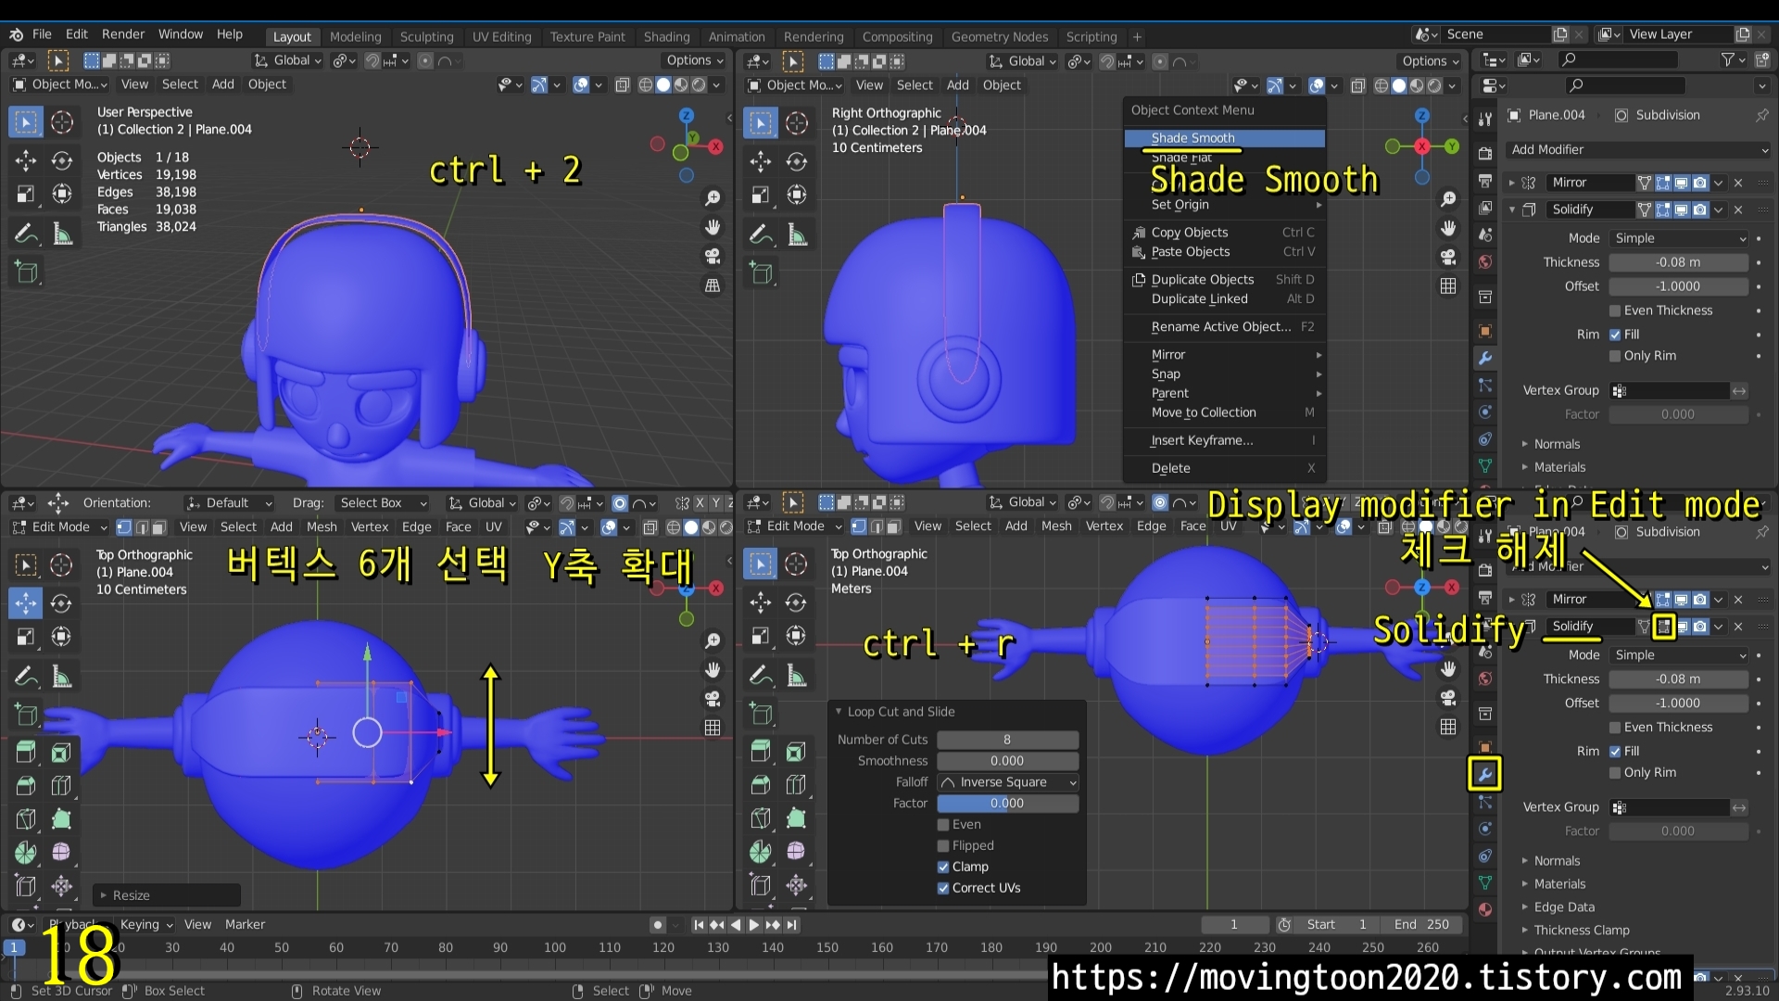The height and width of the screenshot is (1001, 1779).
Task: Choose Shade Smooth in Object Context Menu
Action: (1224, 138)
